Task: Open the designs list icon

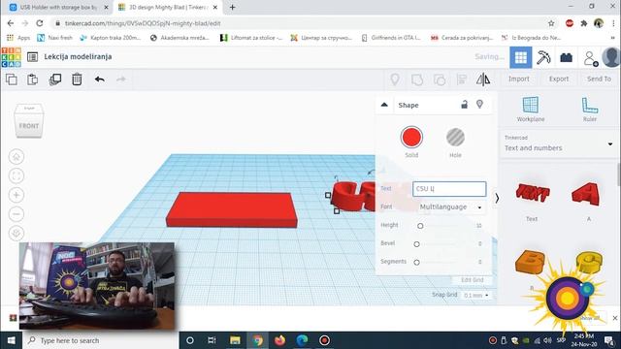Action: click(x=32, y=57)
